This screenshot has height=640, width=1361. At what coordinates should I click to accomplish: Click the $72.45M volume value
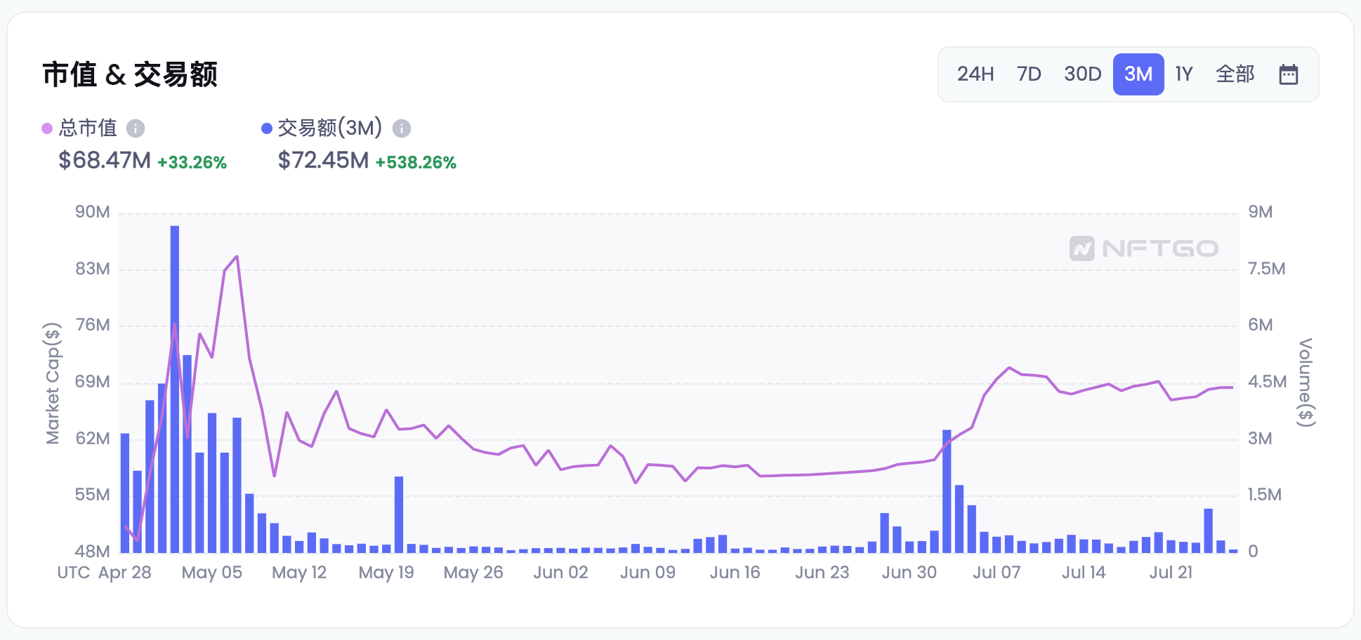point(323,161)
